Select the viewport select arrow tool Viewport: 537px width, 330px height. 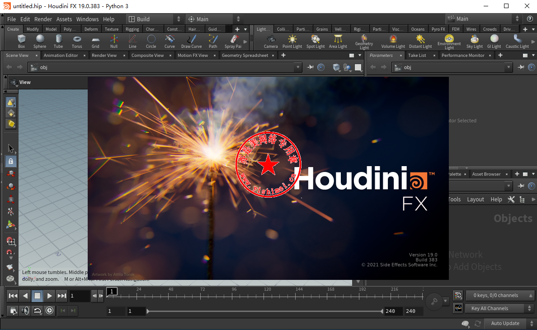point(10,148)
